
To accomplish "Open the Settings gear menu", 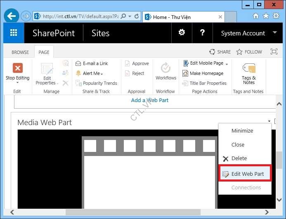I will [x=182, y=33].
